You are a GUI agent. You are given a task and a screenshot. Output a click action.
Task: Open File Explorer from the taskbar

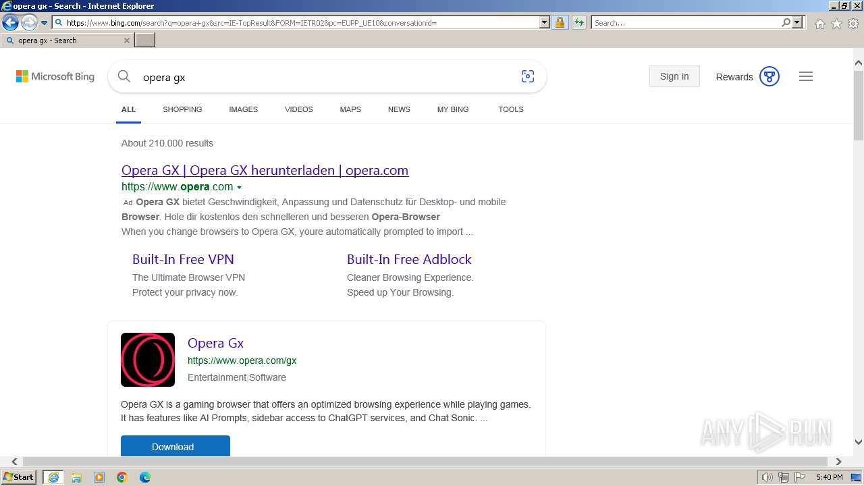click(x=76, y=477)
